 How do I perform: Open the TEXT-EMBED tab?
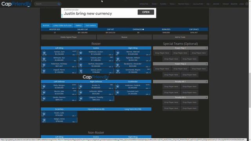[91, 25]
